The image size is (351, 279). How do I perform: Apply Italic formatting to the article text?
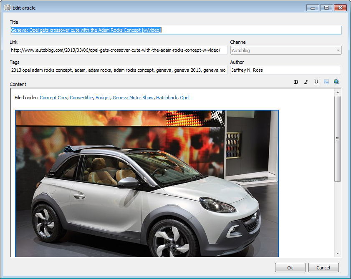coord(306,82)
